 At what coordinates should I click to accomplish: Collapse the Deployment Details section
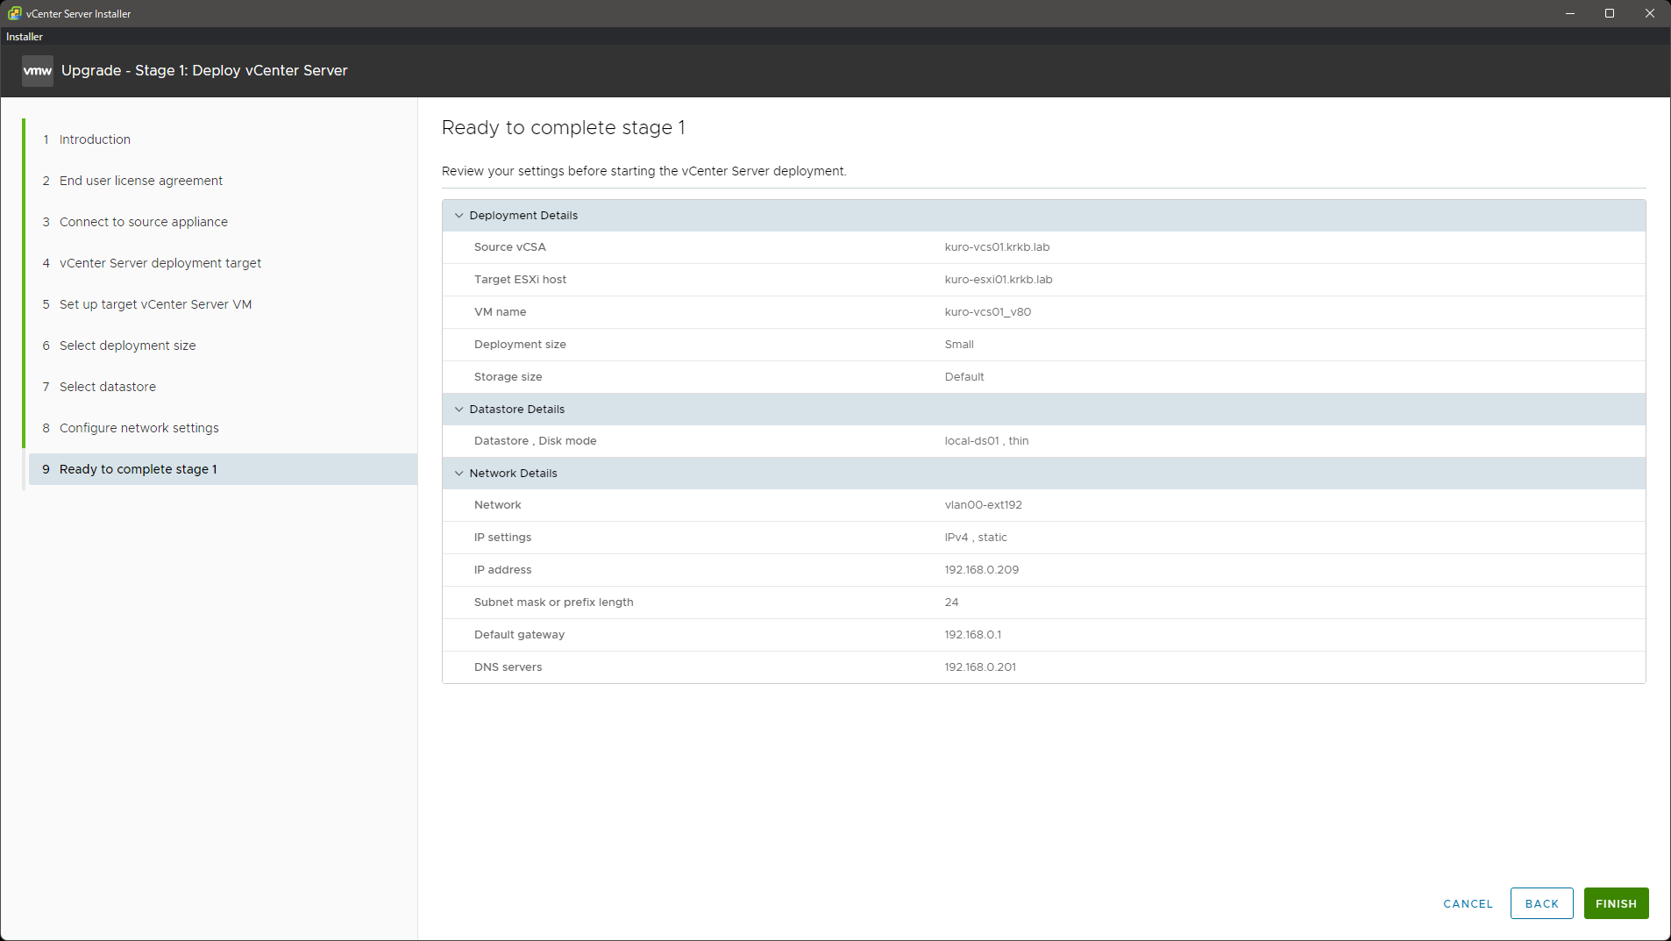(459, 216)
